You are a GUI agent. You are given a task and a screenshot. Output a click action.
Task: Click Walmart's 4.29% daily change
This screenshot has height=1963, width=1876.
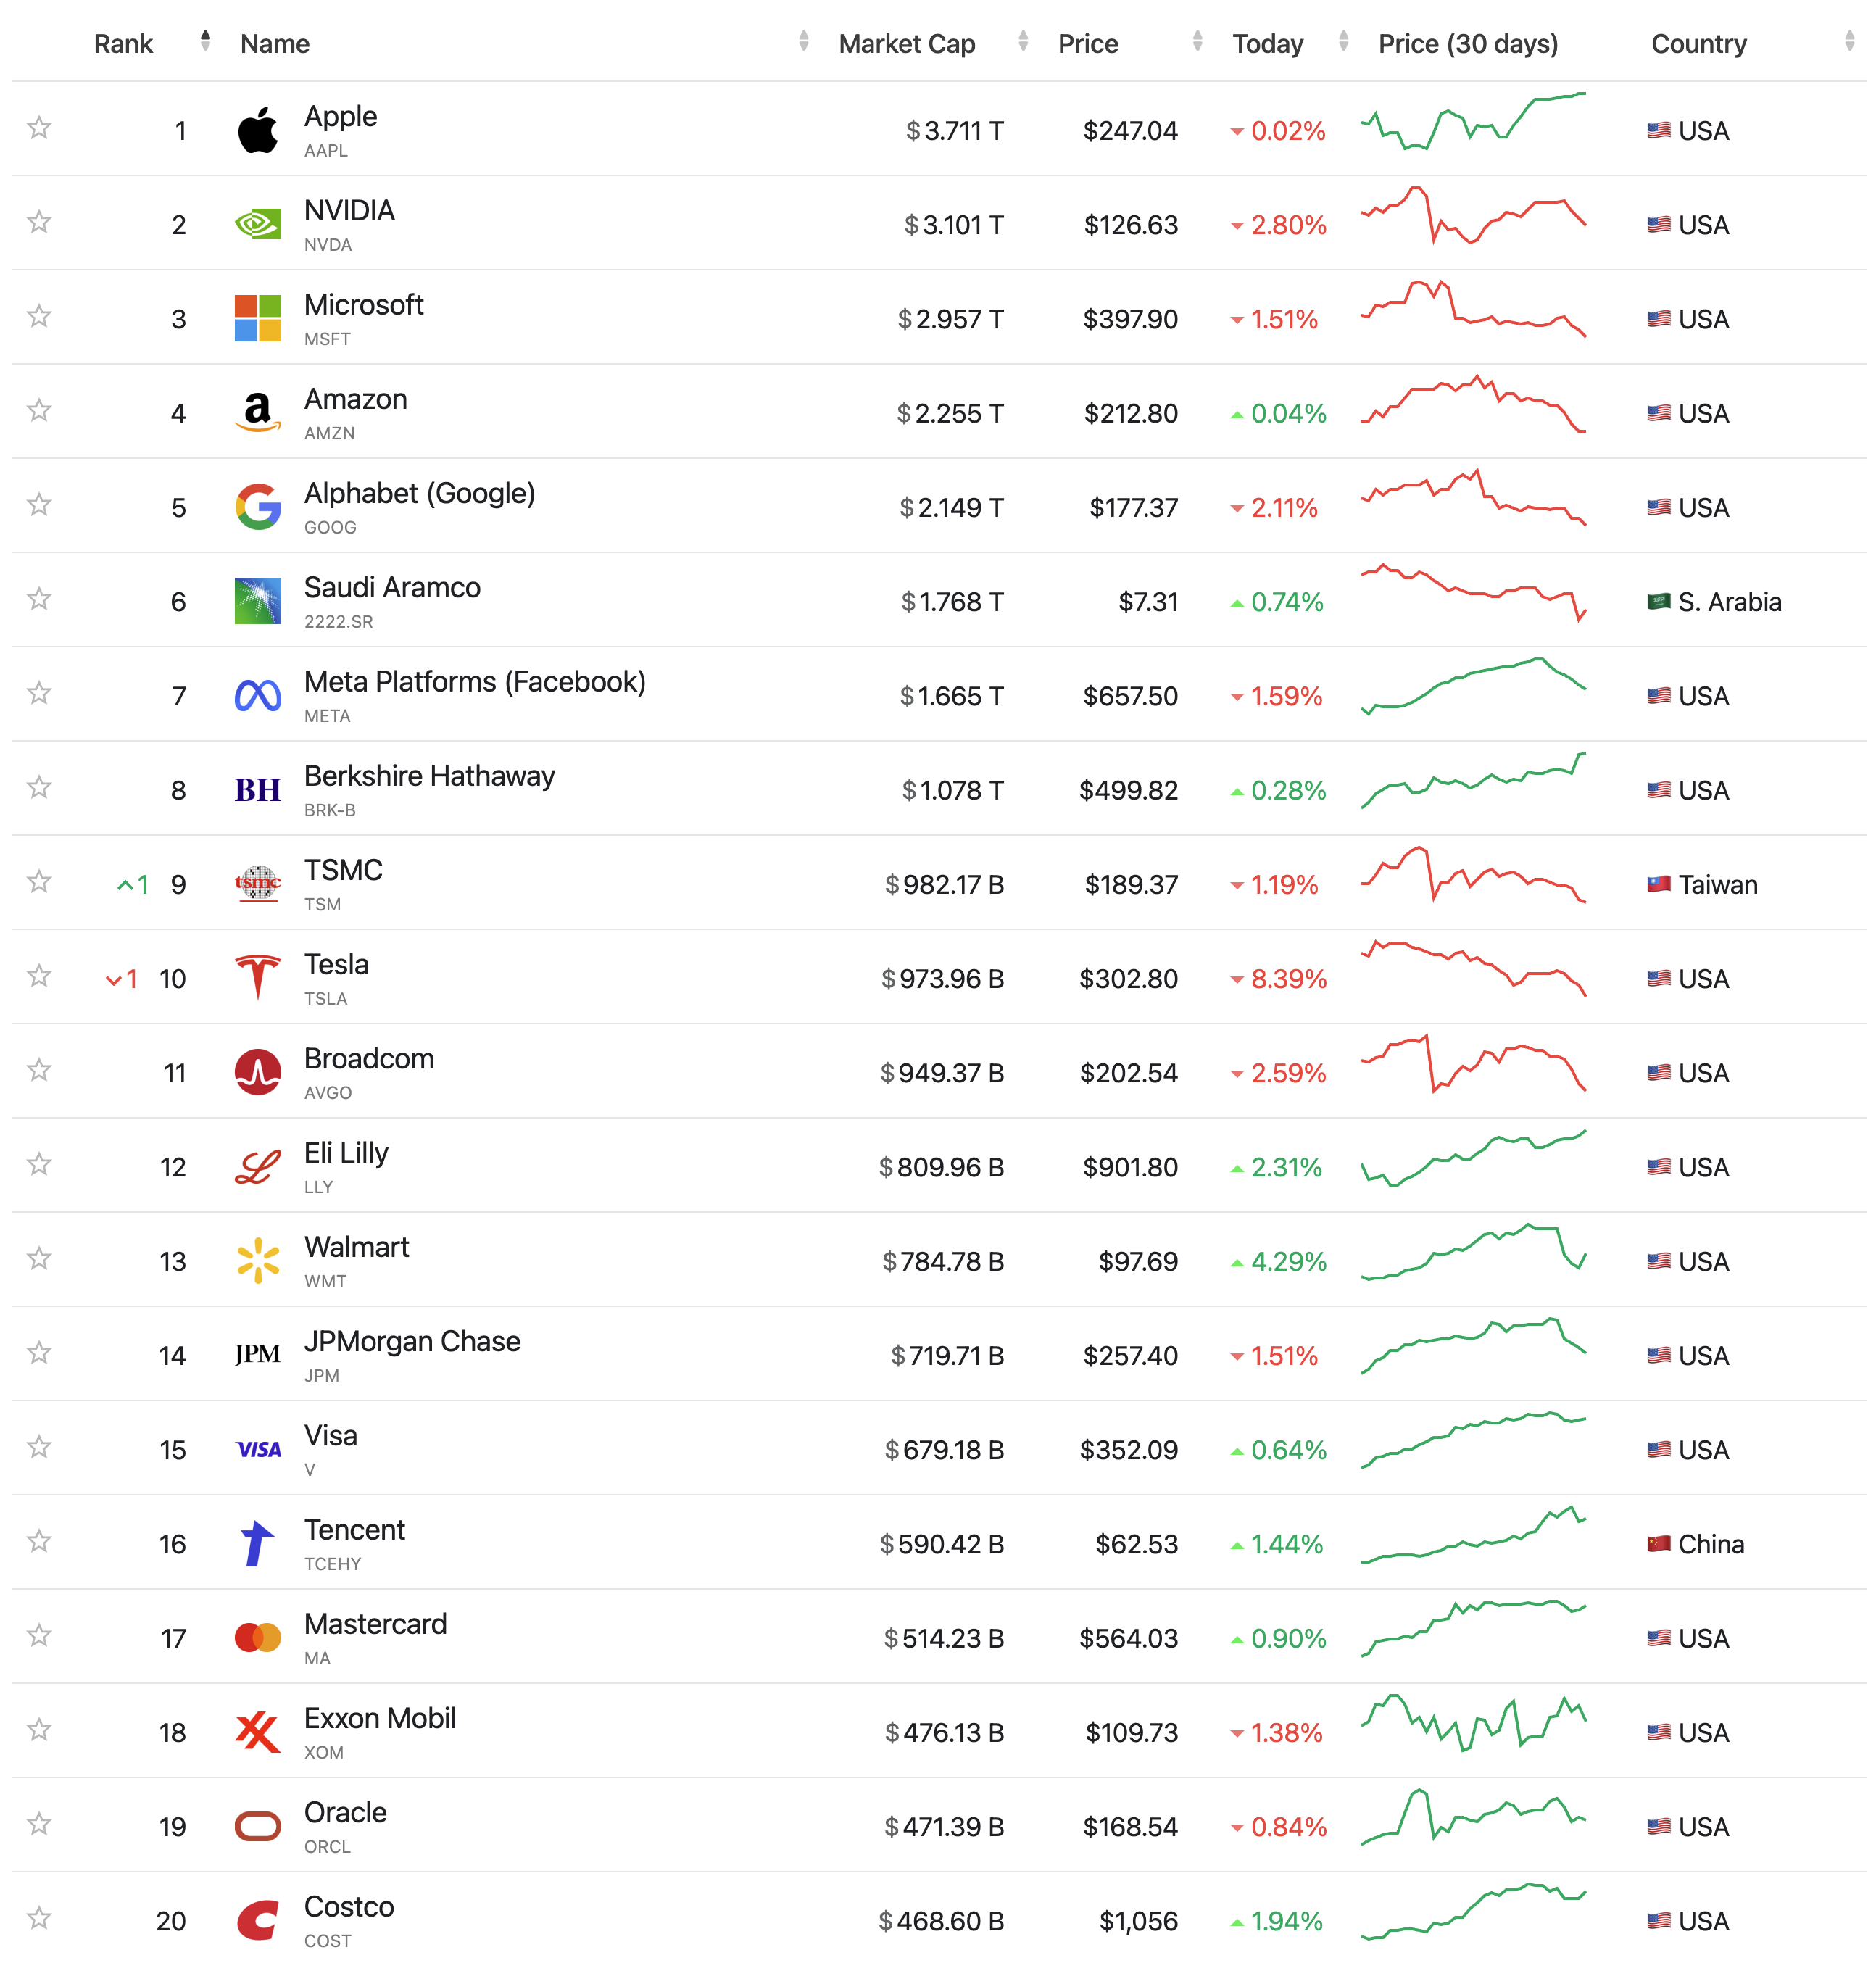point(1278,1261)
